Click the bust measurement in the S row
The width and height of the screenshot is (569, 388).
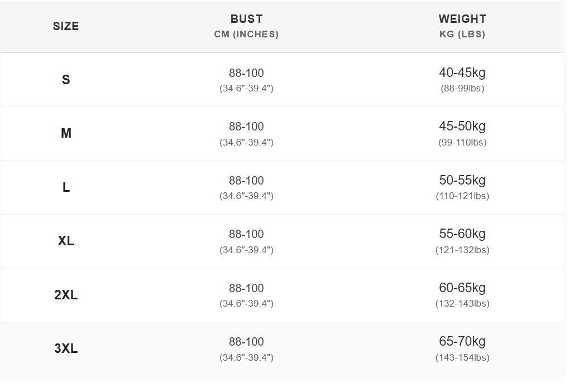point(246,73)
